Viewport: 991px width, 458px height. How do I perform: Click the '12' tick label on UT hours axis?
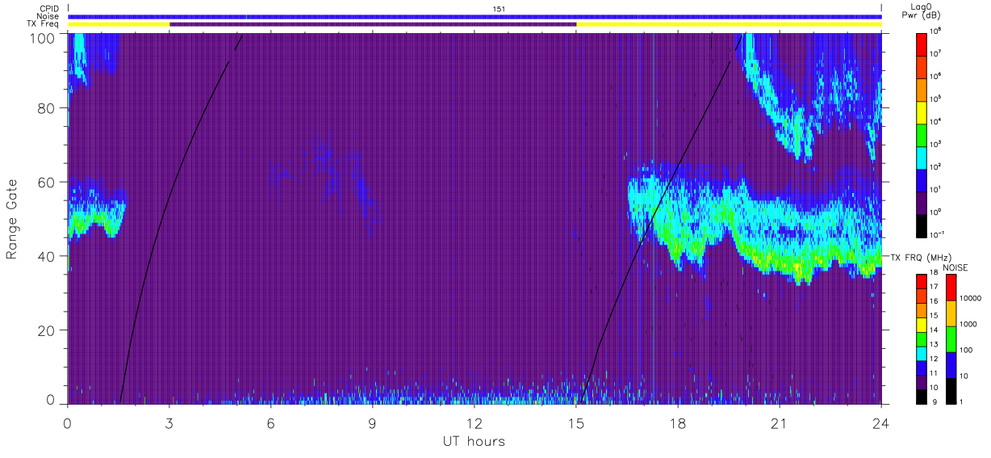(x=475, y=422)
